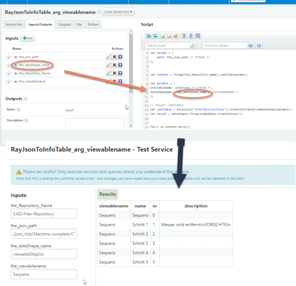Image resolution: width=296 pixels, height=286 pixels.
Task: Click the Add input button
Action: point(28,38)
